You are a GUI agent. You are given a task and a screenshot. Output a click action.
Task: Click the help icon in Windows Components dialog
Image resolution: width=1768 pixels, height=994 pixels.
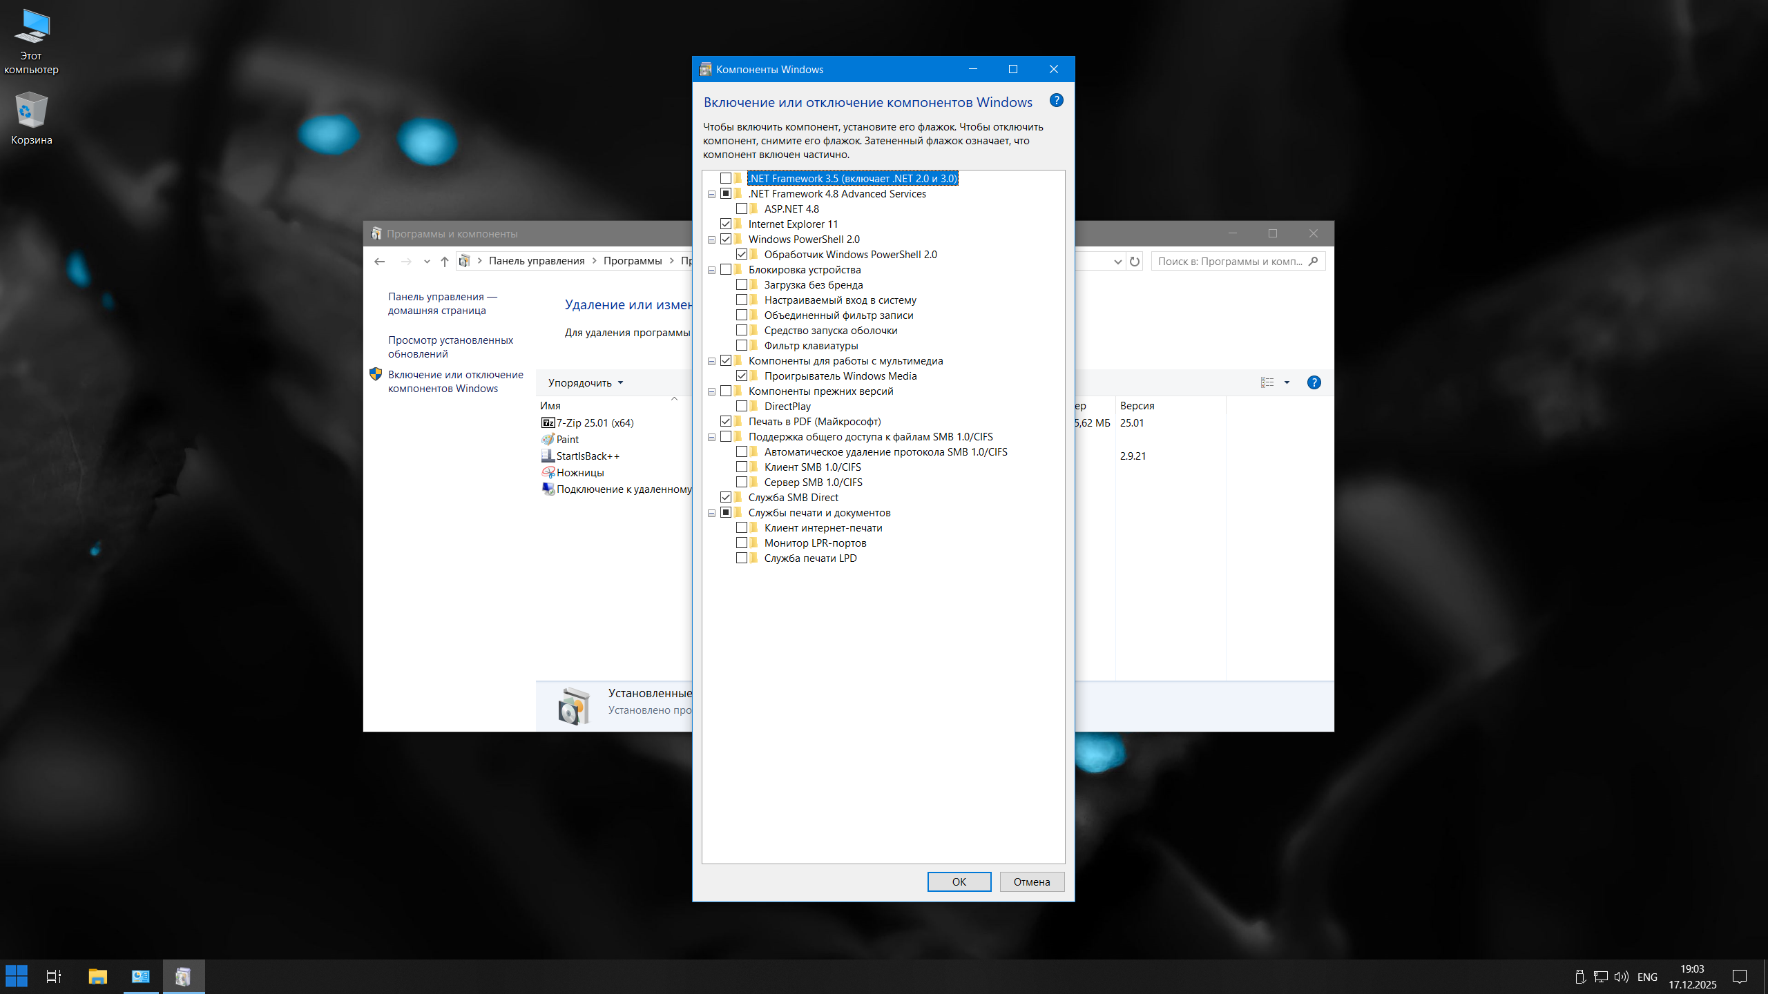(x=1056, y=101)
